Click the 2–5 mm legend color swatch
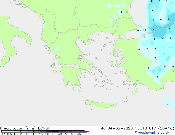 click(x=24, y=131)
